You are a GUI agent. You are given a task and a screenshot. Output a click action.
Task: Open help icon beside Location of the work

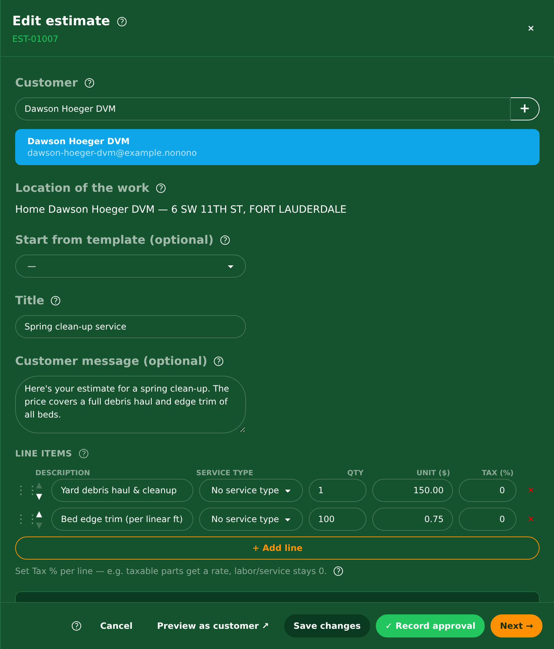point(161,188)
